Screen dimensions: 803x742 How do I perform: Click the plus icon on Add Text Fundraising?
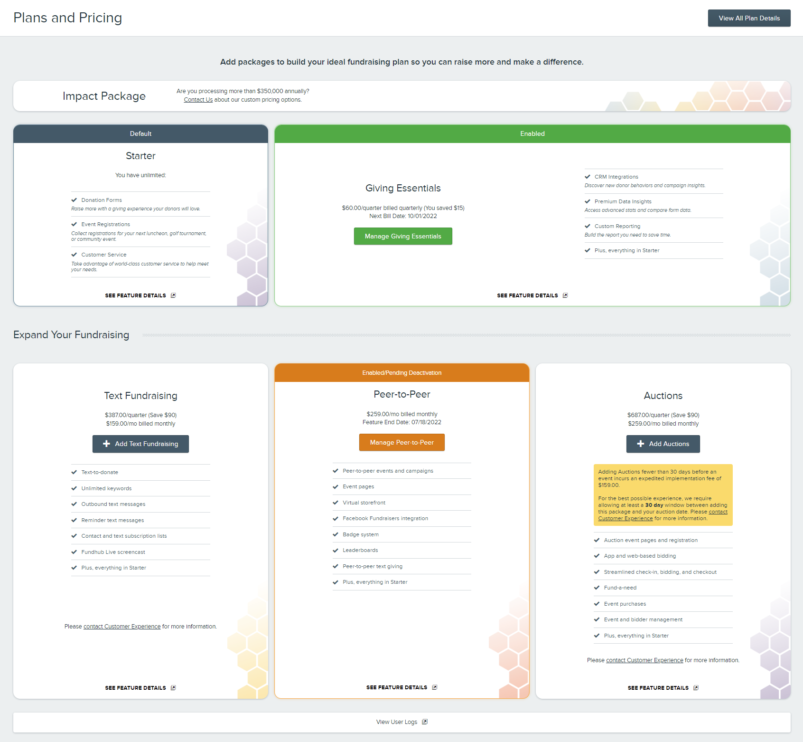pyautogui.click(x=106, y=444)
